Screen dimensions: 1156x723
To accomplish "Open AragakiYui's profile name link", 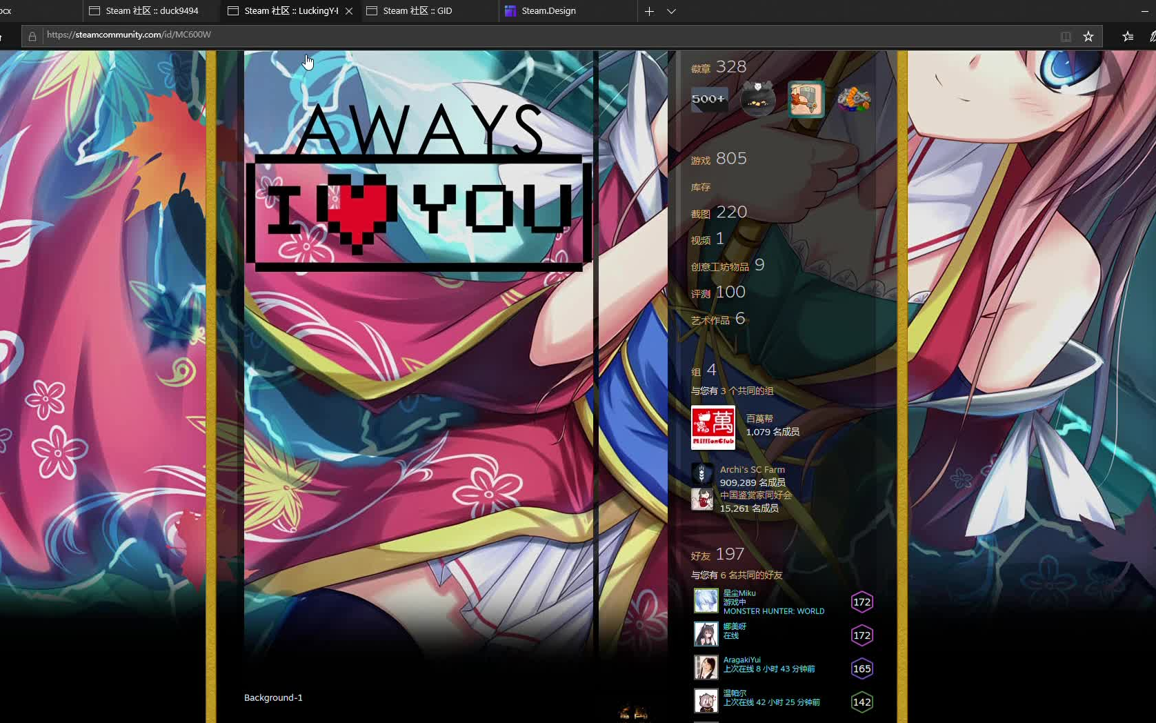I will point(742,660).
